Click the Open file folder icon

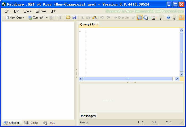click(x=68, y=17)
